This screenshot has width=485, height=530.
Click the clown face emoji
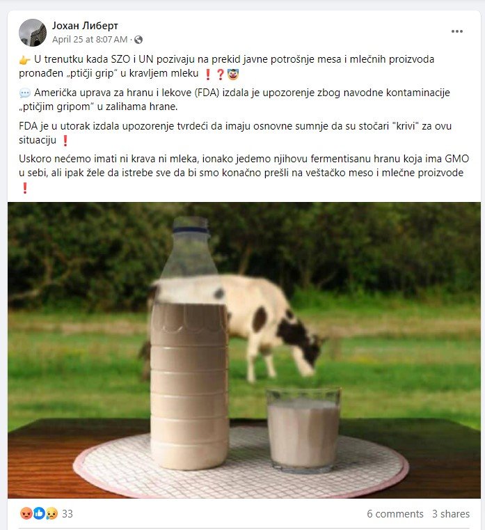point(233,74)
